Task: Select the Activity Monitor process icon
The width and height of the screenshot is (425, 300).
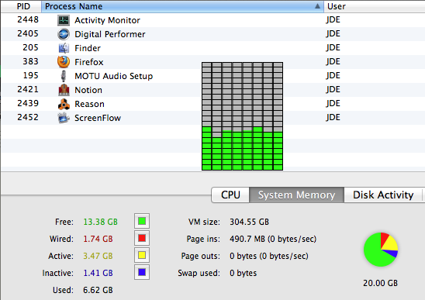Action: point(64,20)
